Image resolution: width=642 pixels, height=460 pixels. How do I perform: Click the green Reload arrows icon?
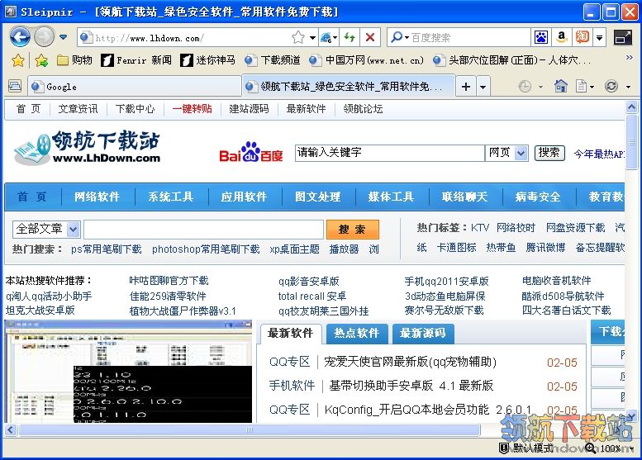(x=350, y=38)
